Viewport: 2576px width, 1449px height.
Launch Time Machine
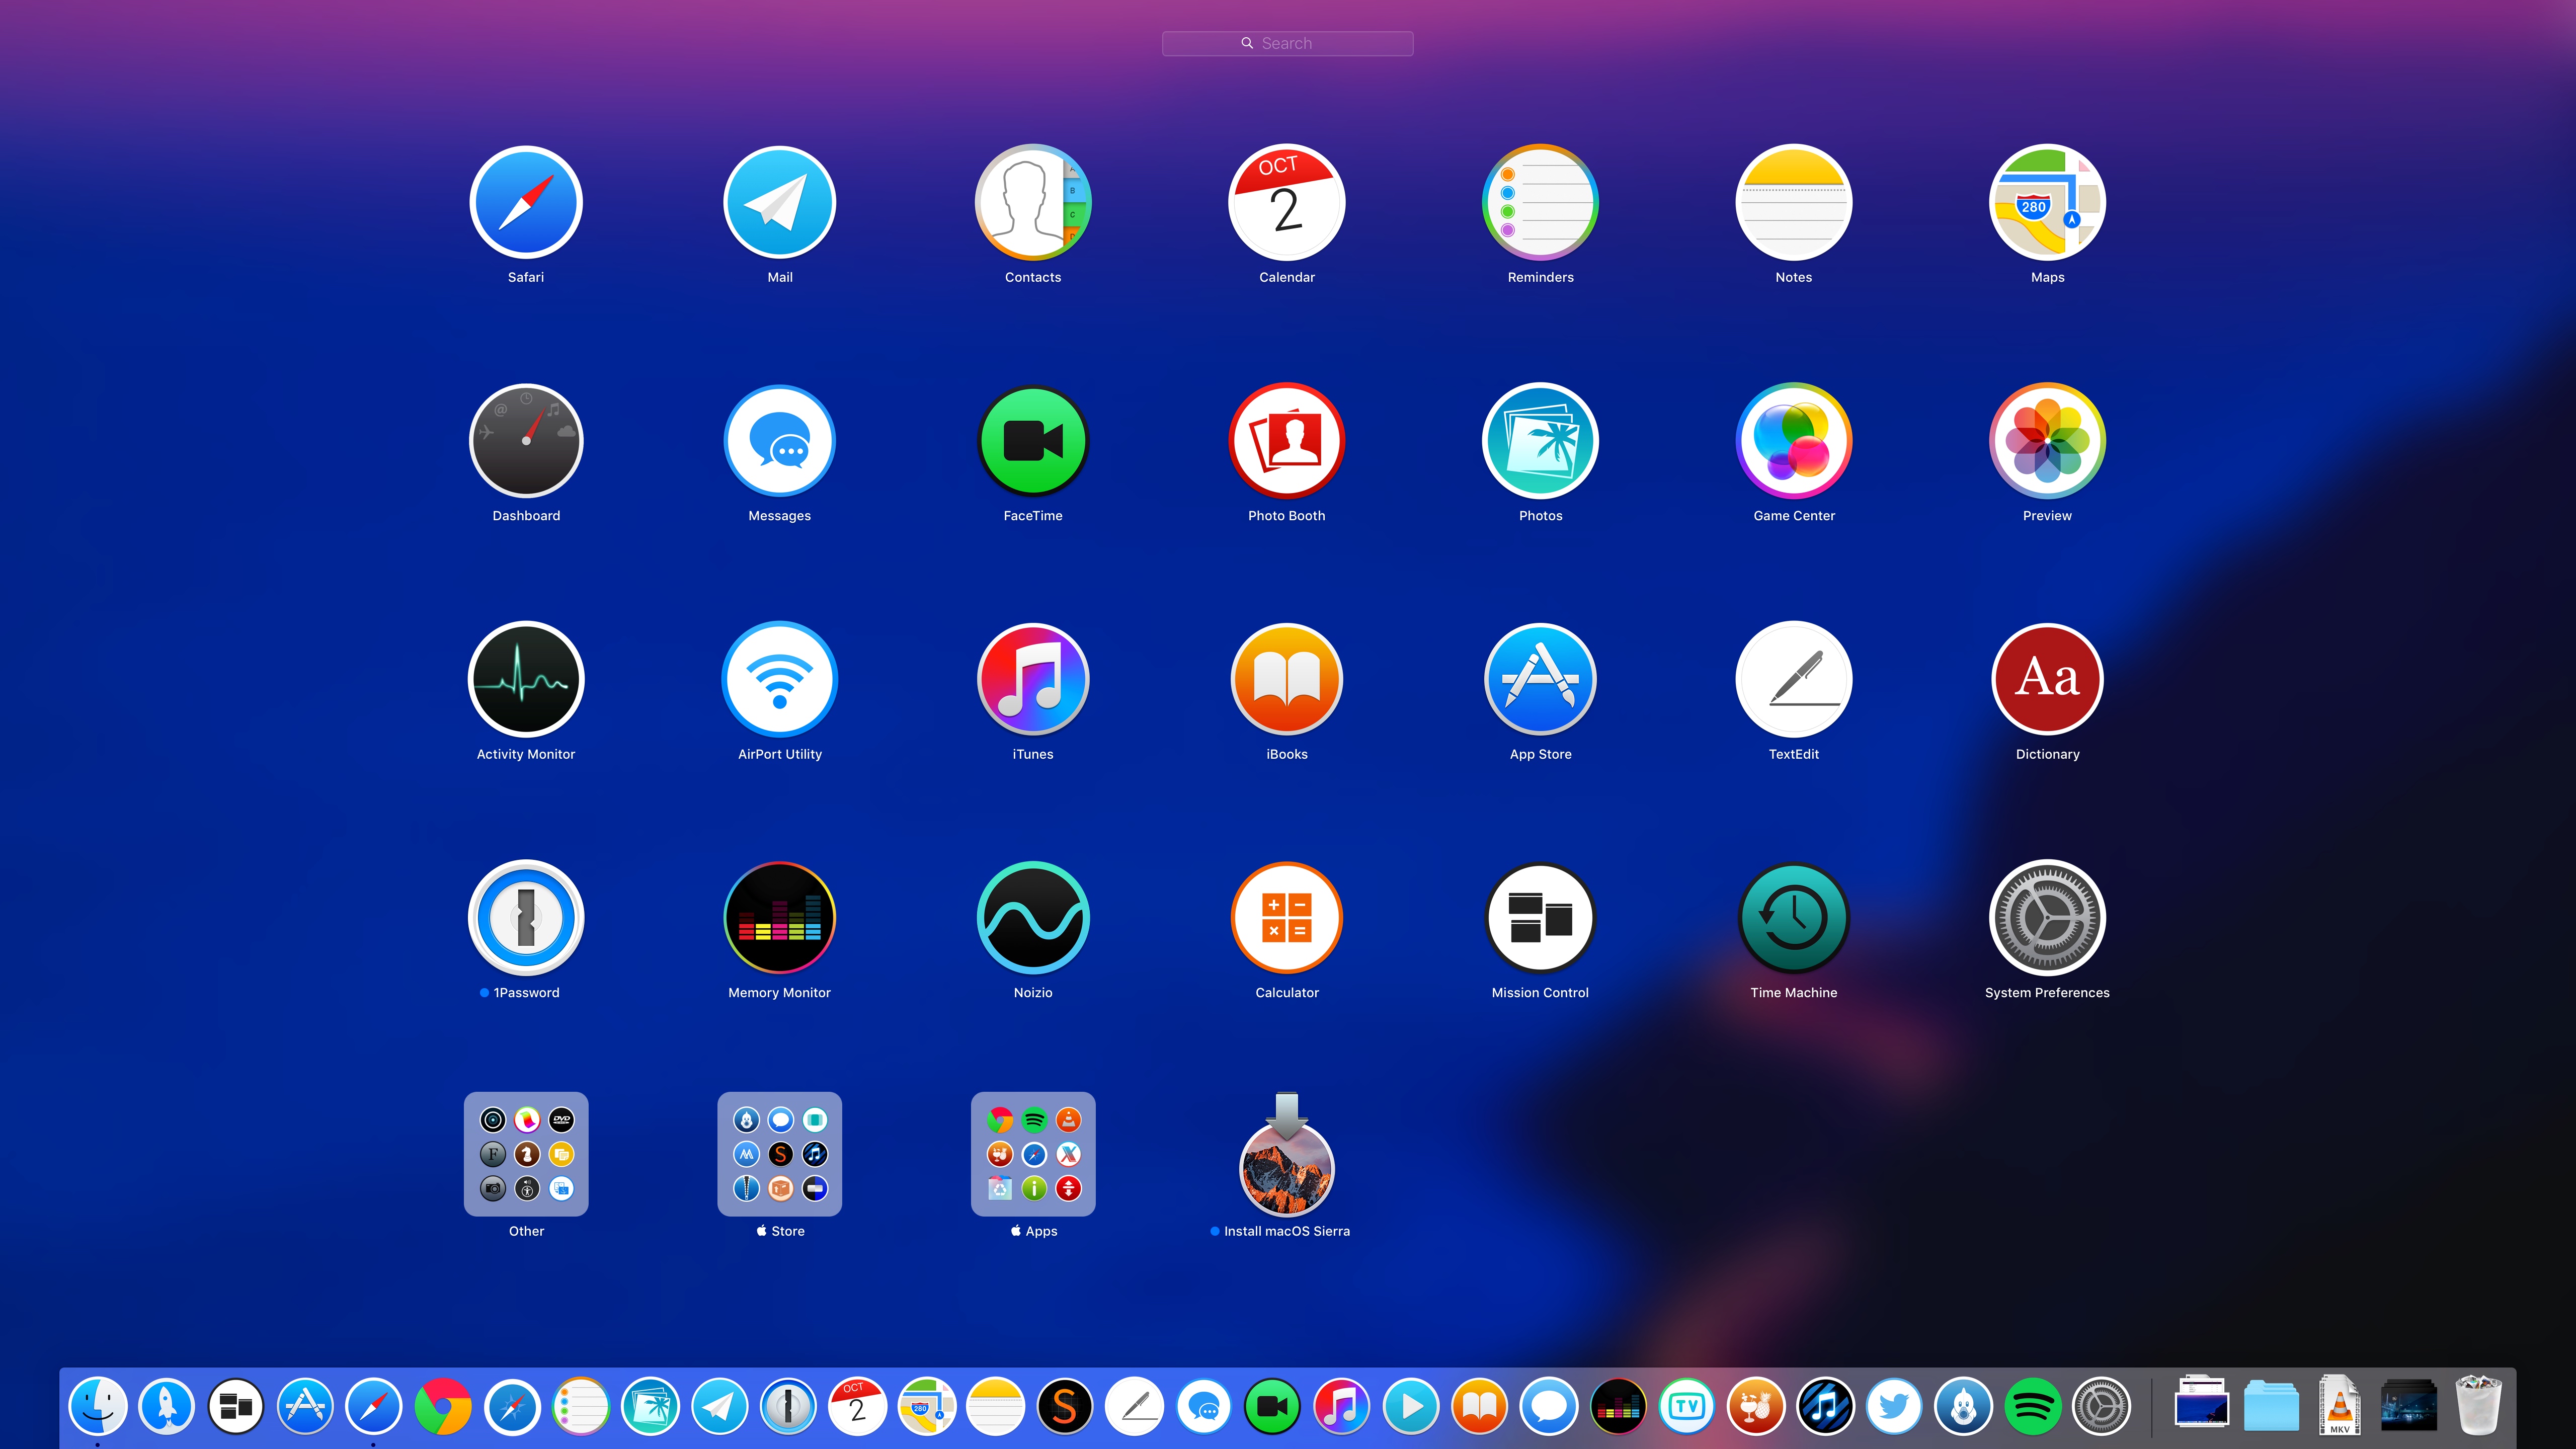(1794, 917)
